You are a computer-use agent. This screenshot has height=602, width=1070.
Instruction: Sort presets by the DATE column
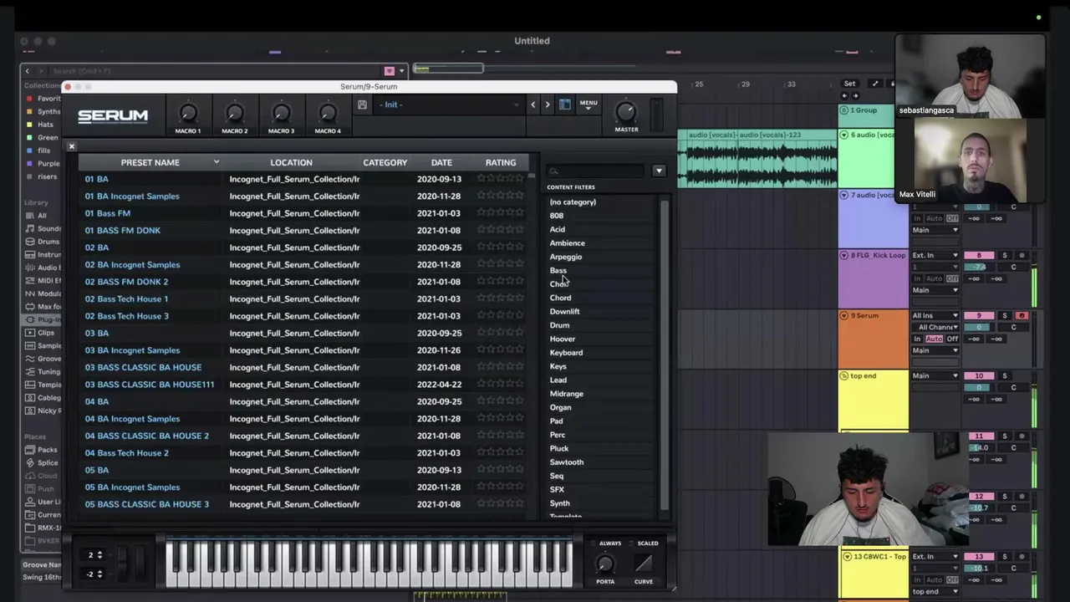click(x=441, y=162)
